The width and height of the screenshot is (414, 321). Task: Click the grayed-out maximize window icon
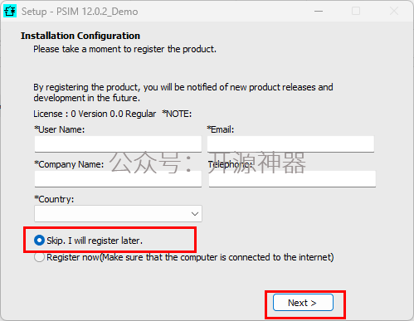pyautogui.click(x=356, y=12)
